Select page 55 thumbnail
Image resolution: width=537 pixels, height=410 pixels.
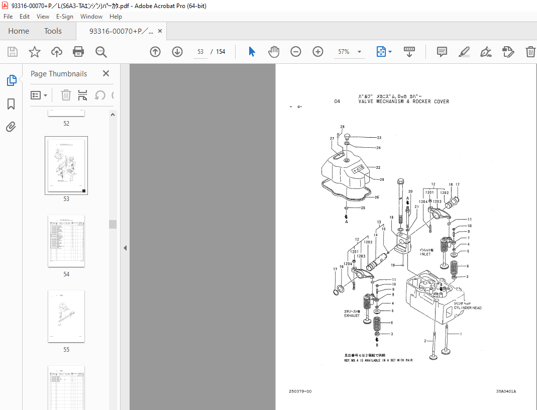click(x=66, y=316)
